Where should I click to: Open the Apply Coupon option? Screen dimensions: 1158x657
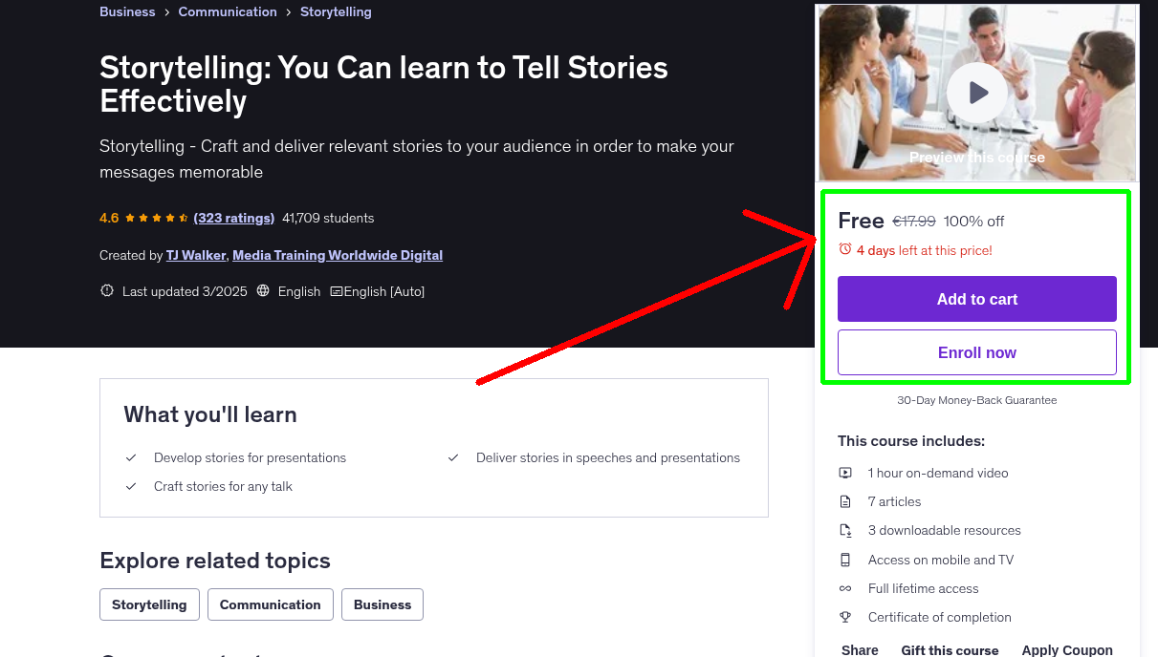coord(1066,650)
